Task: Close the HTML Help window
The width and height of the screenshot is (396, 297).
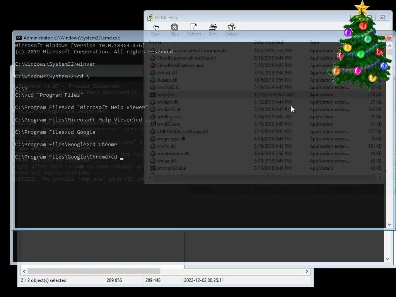Action: tap(382, 17)
